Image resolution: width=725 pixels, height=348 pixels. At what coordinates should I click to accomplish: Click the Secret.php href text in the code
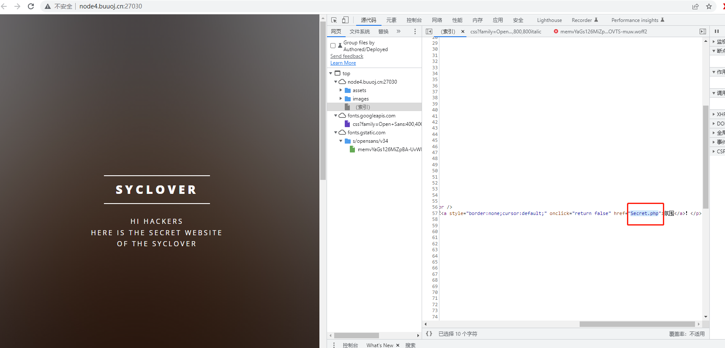point(644,213)
